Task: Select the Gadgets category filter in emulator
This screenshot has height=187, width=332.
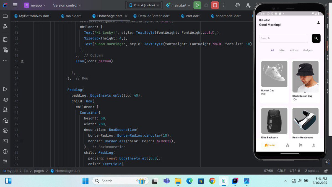Action: tap(308, 50)
